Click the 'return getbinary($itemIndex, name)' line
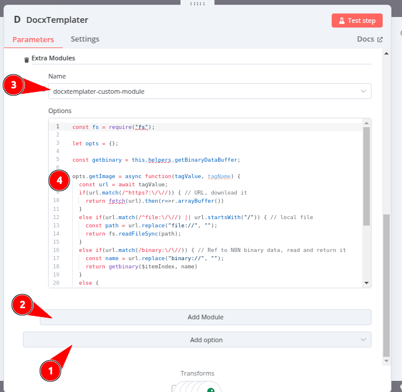Screen dimensions: 402x392 click(141, 267)
